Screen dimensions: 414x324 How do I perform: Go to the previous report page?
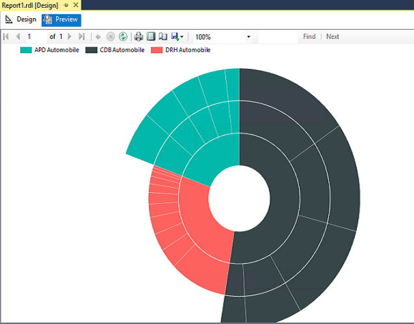point(17,37)
